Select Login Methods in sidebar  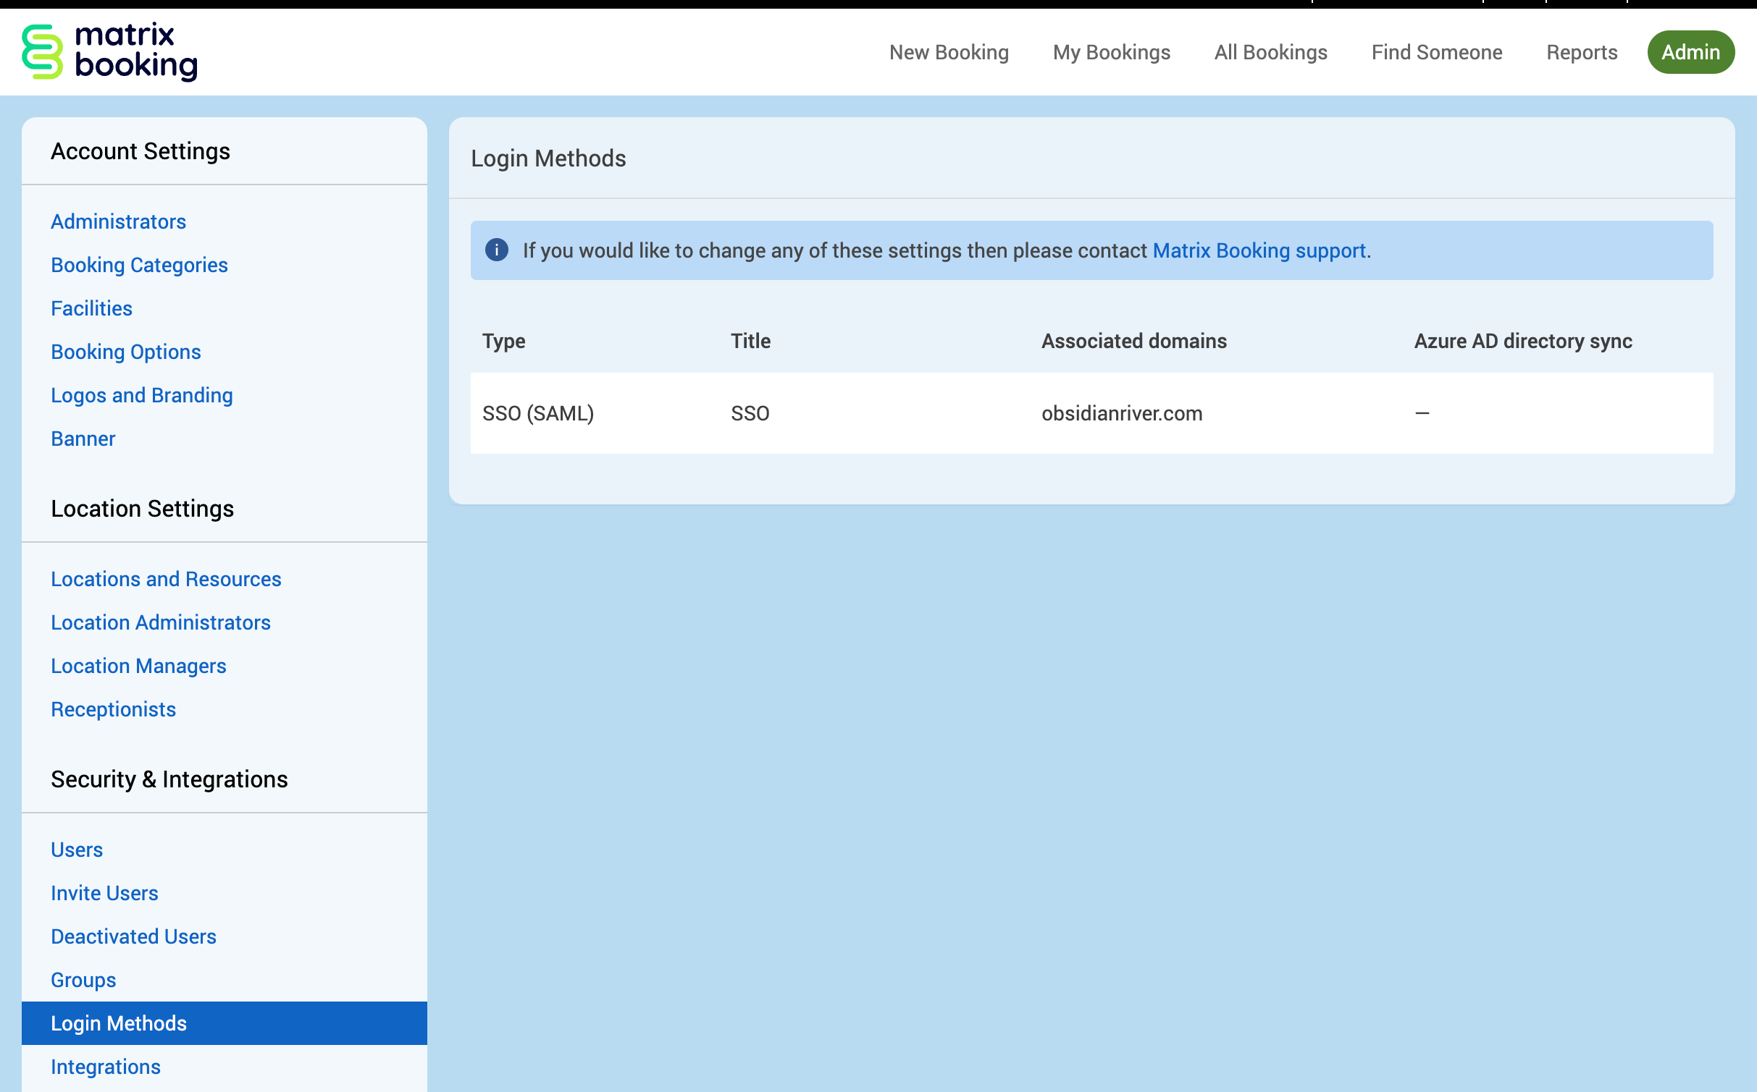225,1023
